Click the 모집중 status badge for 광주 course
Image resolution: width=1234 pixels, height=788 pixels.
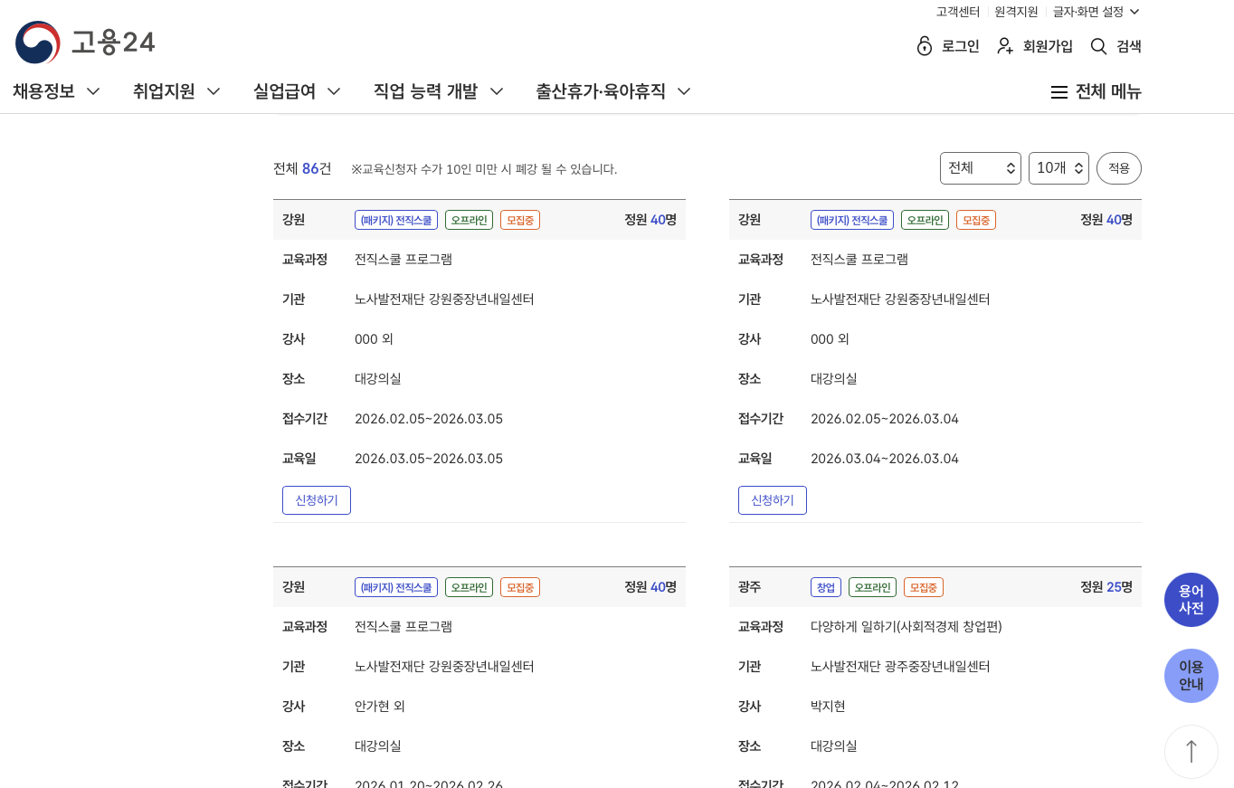pyautogui.click(x=925, y=586)
